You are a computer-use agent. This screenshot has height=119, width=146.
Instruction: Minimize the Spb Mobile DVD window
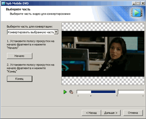[x=134, y=4]
